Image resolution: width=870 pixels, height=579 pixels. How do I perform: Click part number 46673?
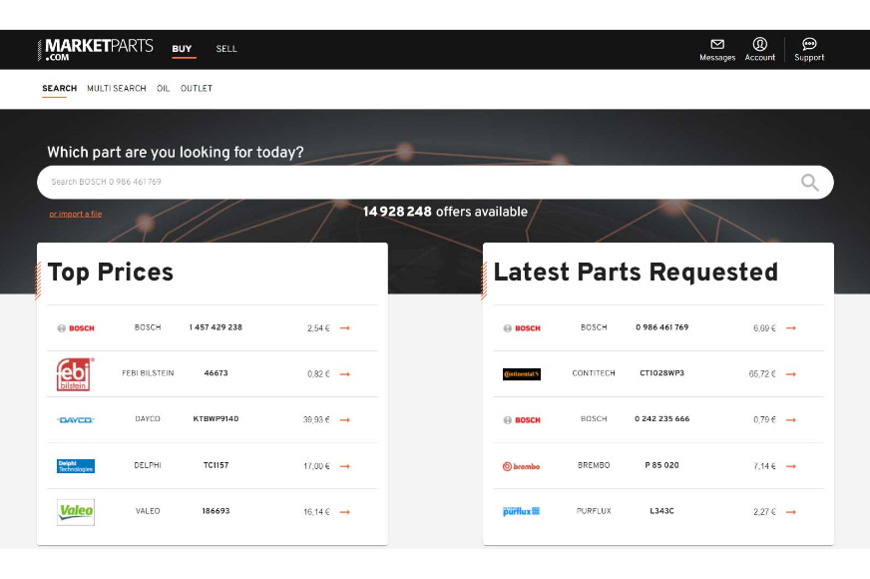(x=216, y=373)
